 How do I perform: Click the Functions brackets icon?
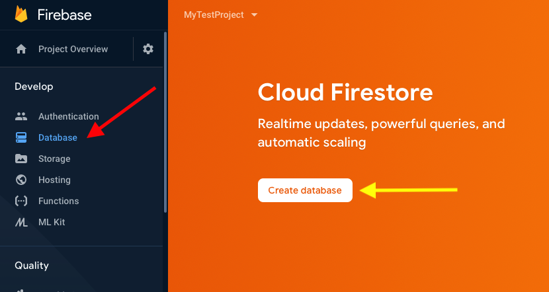(21, 201)
